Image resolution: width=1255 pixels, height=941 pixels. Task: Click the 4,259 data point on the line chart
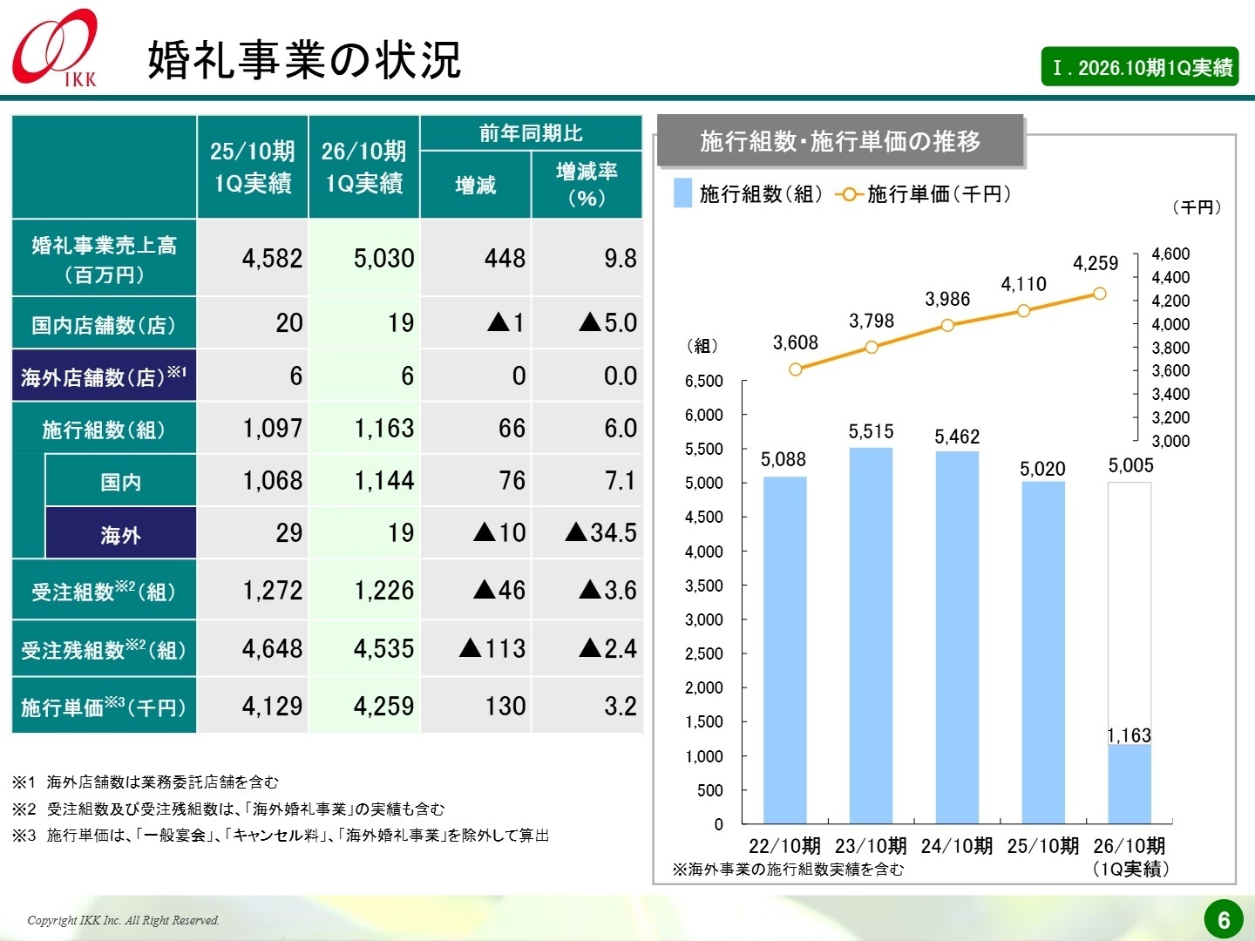click(1100, 294)
